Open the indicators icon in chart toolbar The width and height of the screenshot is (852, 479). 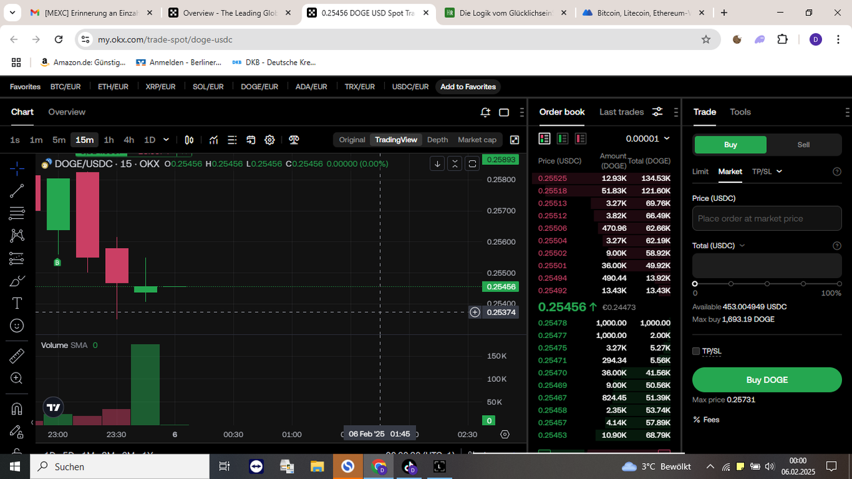214,140
